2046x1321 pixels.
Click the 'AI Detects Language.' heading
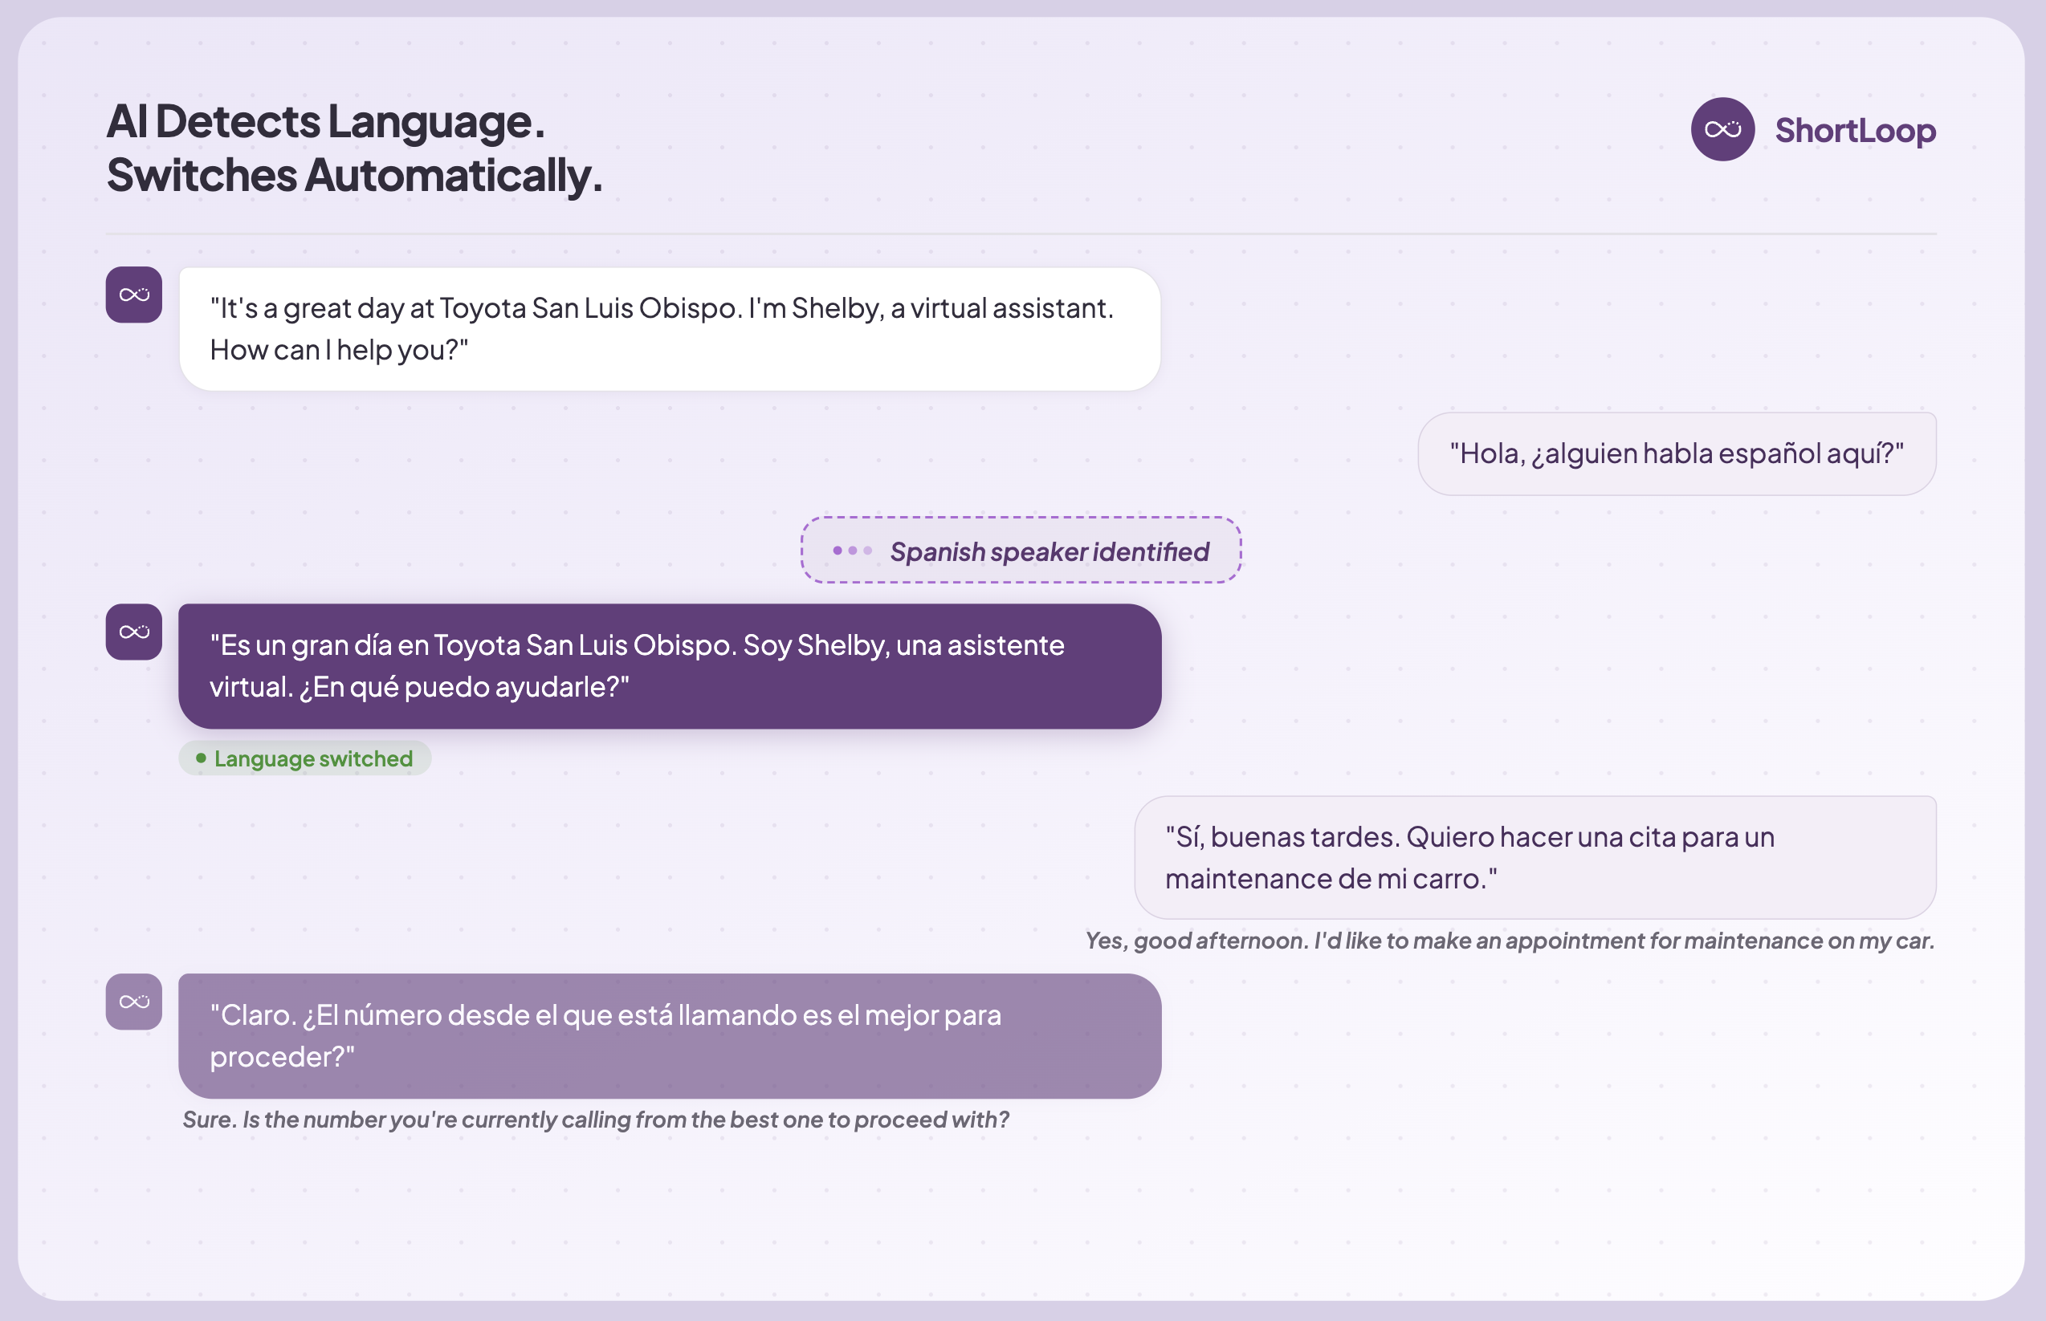[x=326, y=122]
